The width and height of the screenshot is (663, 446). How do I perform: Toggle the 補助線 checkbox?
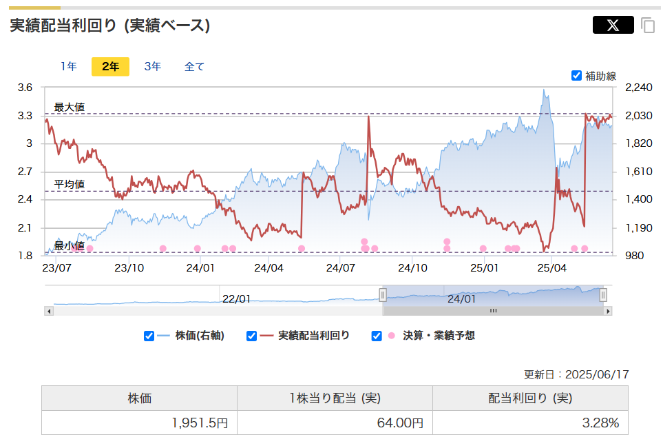(x=577, y=76)
